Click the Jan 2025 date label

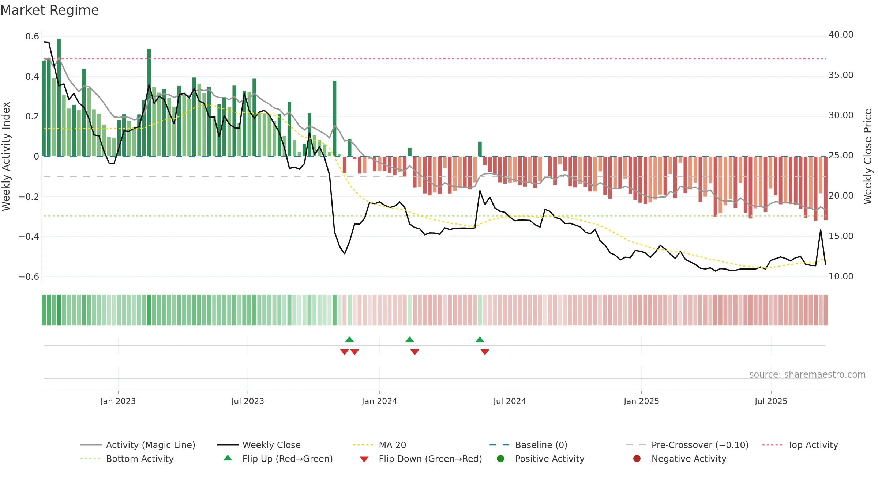tap(641, 401)
